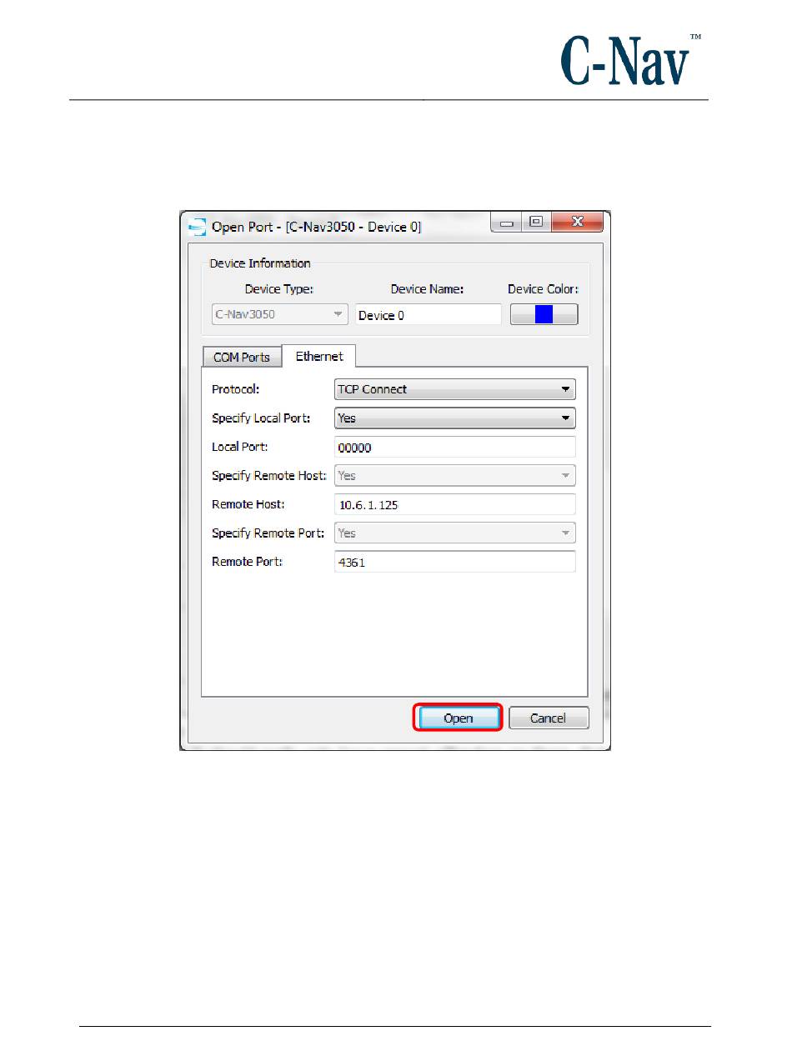The height and width of the screenshot is (1056, 792).
Task: Edit the Device Name field
Action: tap(429, 315)
